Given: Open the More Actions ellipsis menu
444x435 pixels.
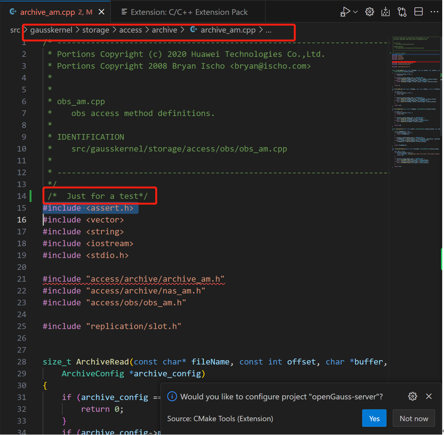Looking at the screenshot, I should pyautogui.click(x=434, y=12).
